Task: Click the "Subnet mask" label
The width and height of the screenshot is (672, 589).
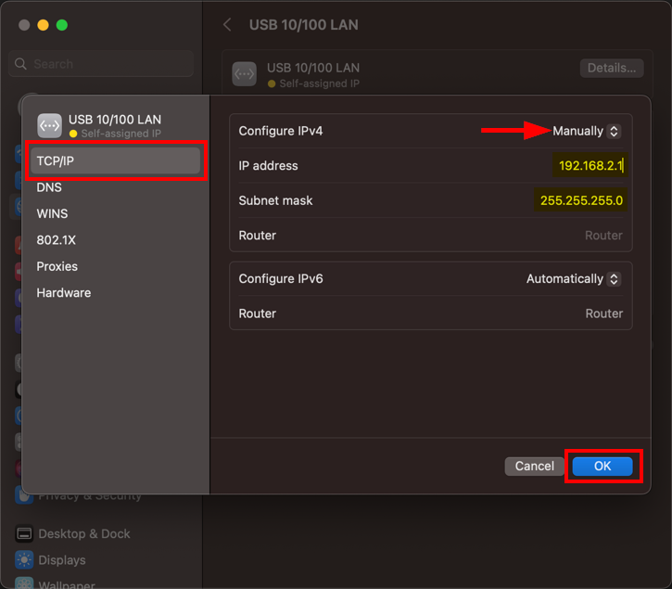Action: tap(275, 200)
